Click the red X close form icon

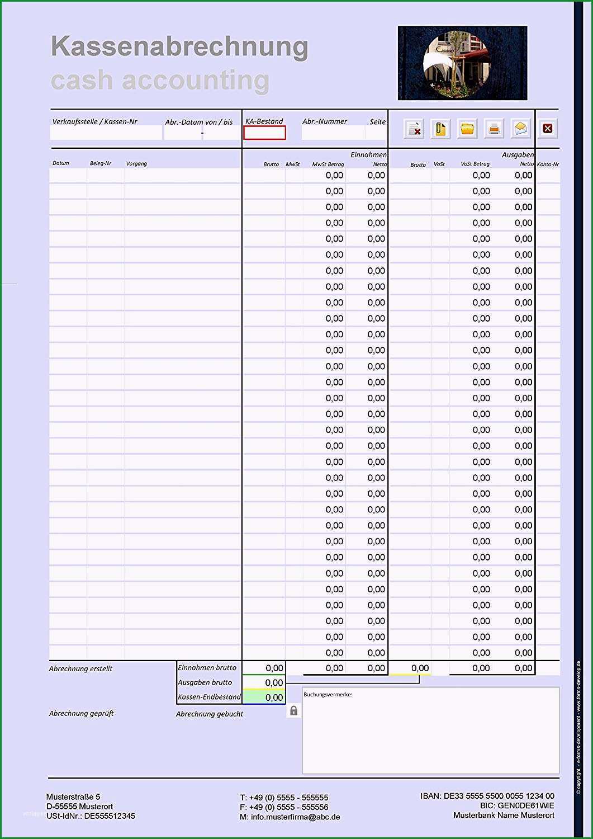pos(548,129)
